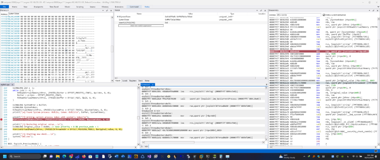
Task: Toggle Follow current instruction checkbox
Action: click(x=324, y=14)
